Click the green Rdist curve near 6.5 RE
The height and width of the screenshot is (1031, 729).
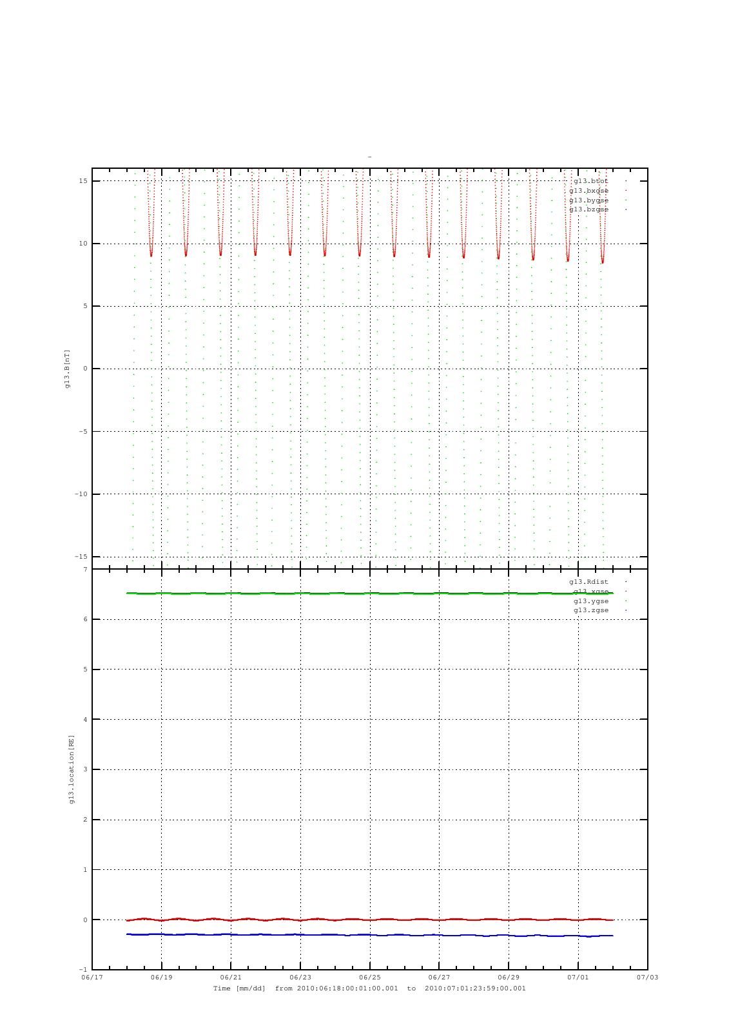(369, 593)
